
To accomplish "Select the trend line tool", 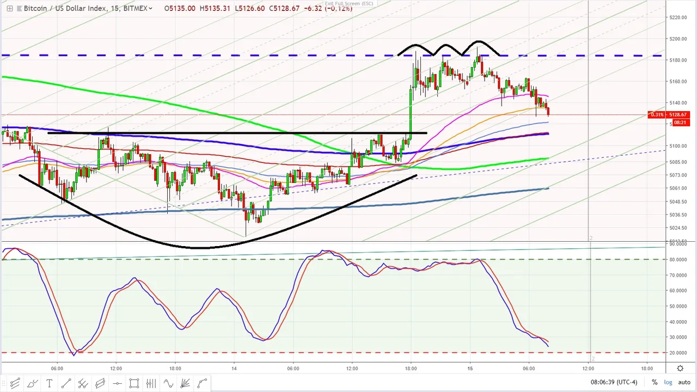I will point(66,383).
